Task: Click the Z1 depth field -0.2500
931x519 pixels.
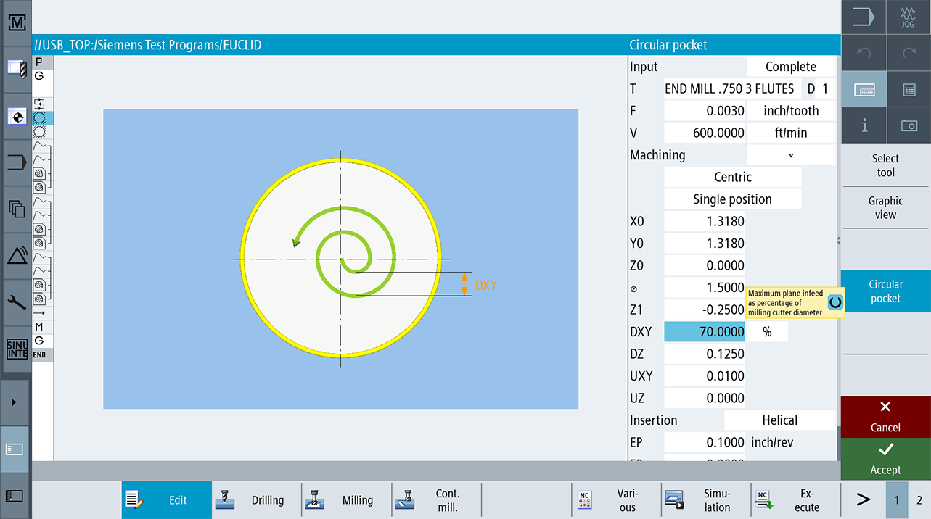Action: [x=705, y=310]
